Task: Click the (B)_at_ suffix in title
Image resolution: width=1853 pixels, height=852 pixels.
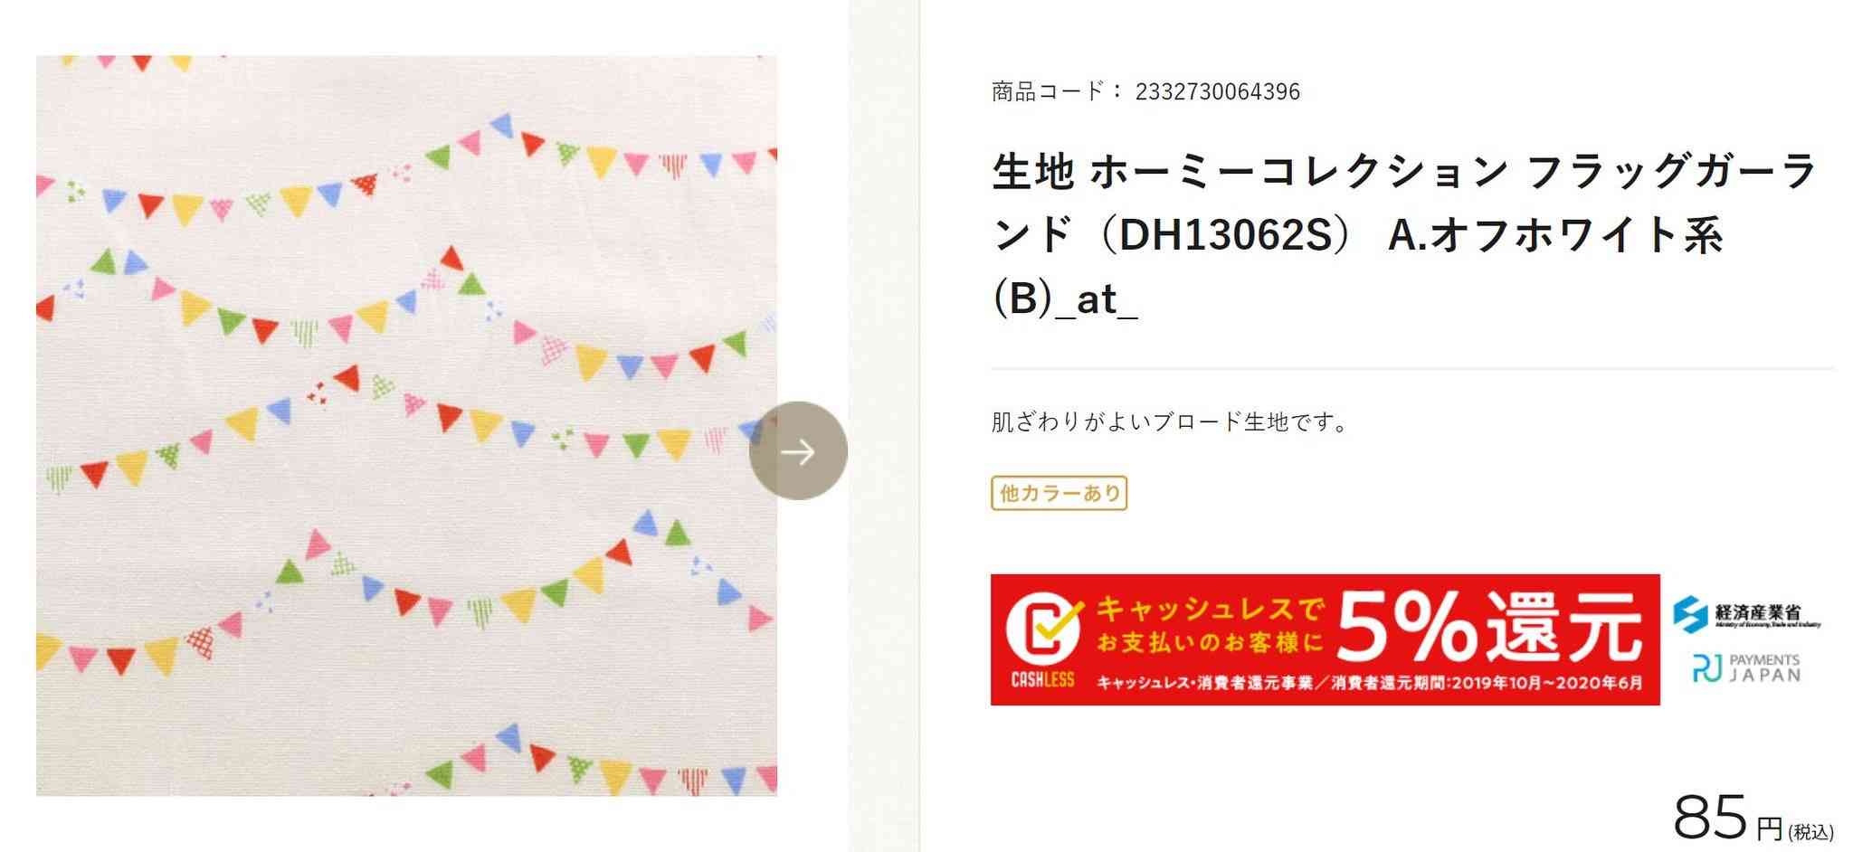Action: [x=1065, y=299]
